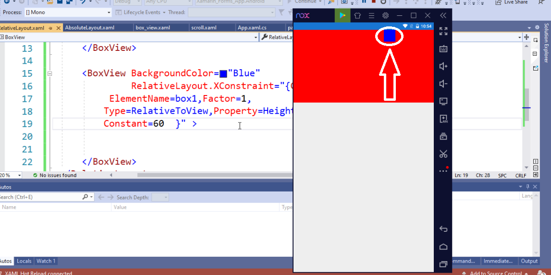Open Nox system settings gear

(x=385, y=15)
